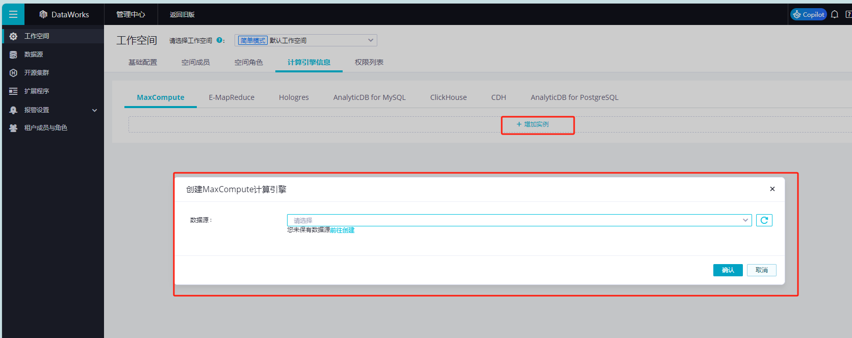This screenshot has width=852, height=338.
Task: Click the 扩展程序 icon in sidebar
Action: click(x=13, y=91)
